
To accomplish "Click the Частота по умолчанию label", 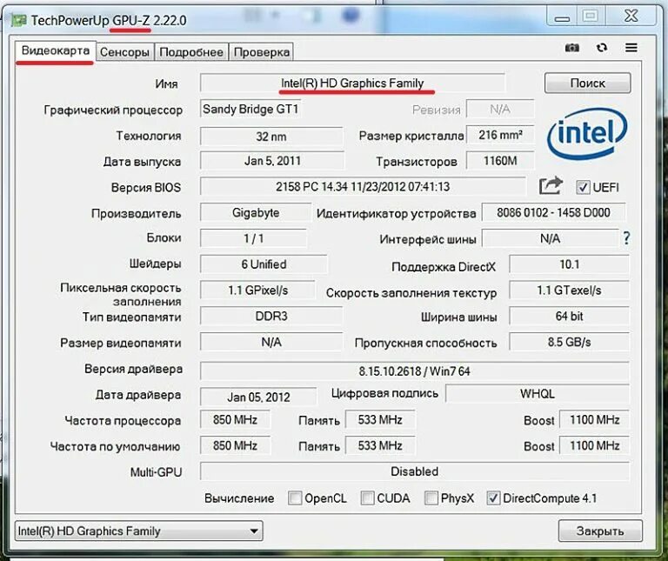I will (115, 446).
